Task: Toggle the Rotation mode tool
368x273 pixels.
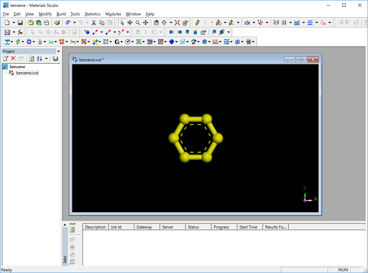Action: pos(130,23)
